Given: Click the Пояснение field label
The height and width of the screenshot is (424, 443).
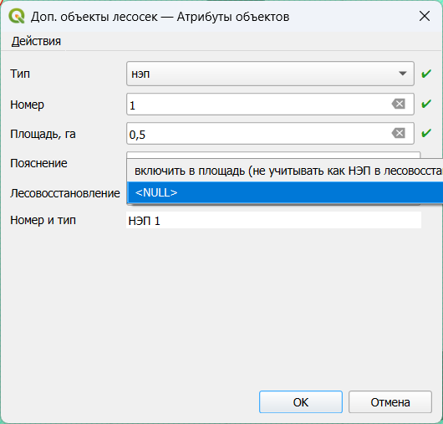Looking at the screenshot, I should (38, 163).
